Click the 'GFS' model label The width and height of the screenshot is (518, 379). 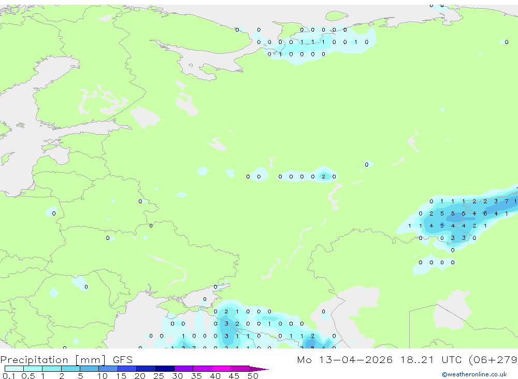[x=123, y=359]
